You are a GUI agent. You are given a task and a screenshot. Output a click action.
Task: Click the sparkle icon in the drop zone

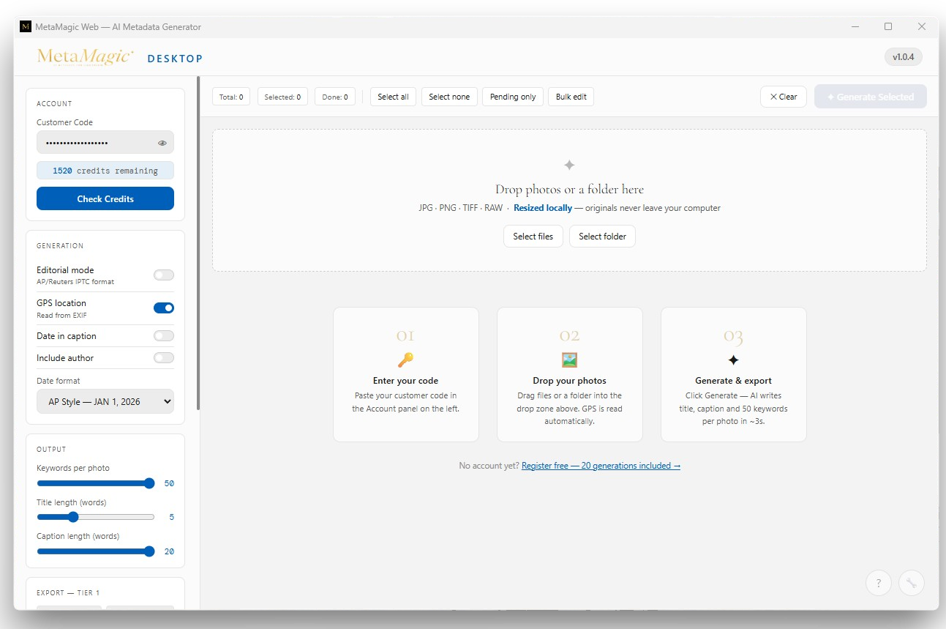click(569, 165)
